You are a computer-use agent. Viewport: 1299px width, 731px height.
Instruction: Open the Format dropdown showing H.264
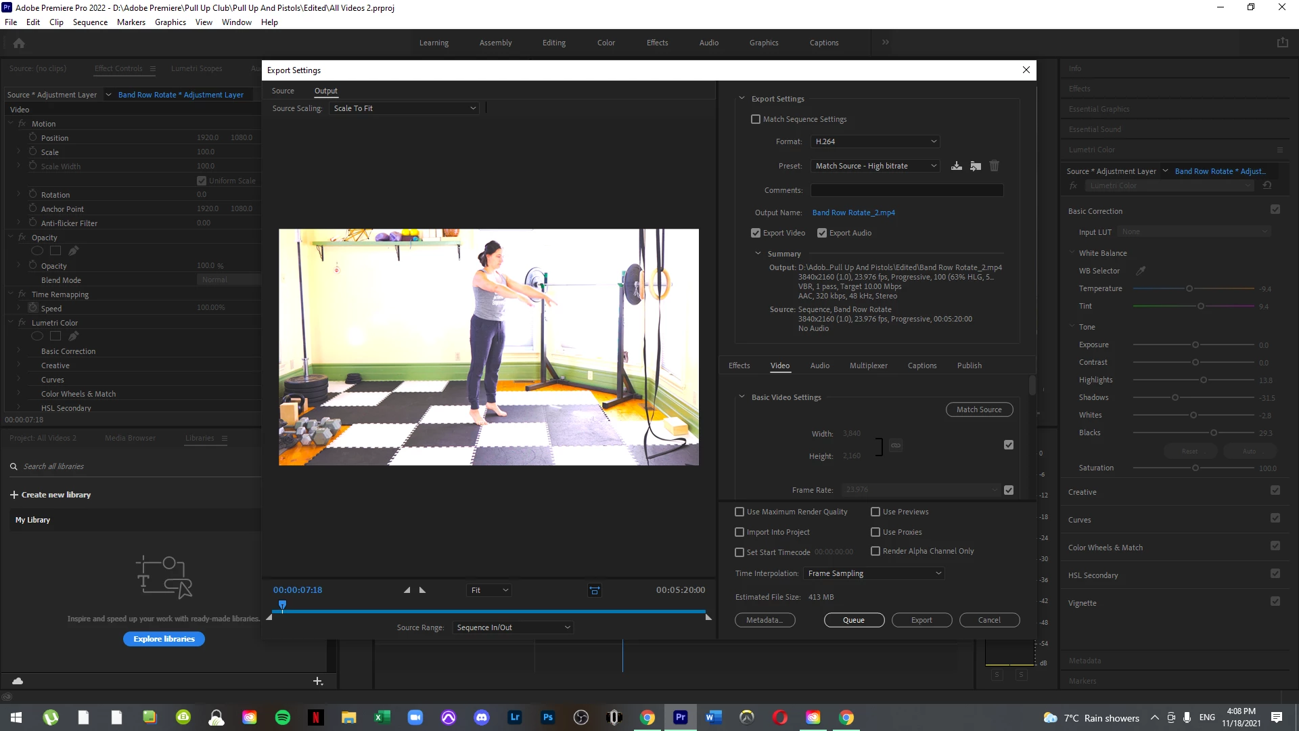(x=875, y=141)
